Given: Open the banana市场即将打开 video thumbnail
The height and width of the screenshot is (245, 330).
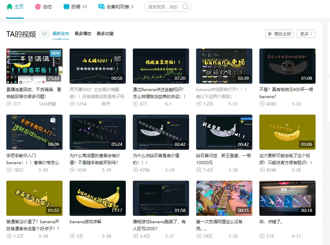Looking at the screenshot, I should click(224, 66).
